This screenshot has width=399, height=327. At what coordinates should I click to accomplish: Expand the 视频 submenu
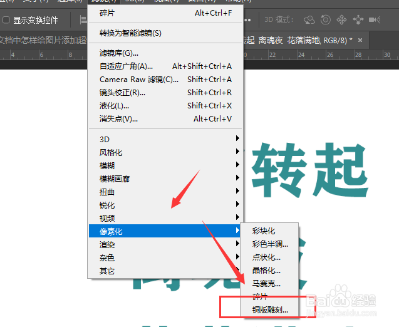click(x=165, y=218)
